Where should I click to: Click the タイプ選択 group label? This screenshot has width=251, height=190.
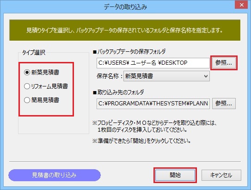point(34,53)
